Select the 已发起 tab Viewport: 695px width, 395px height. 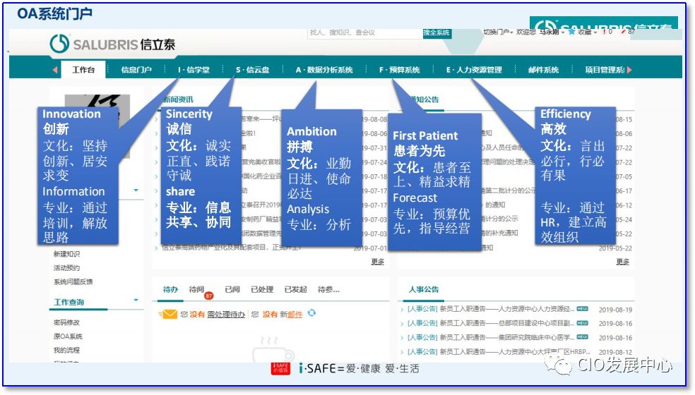pos(296,289)
